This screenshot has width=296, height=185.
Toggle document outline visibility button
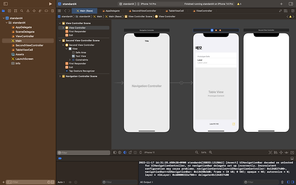click(115, 152)
